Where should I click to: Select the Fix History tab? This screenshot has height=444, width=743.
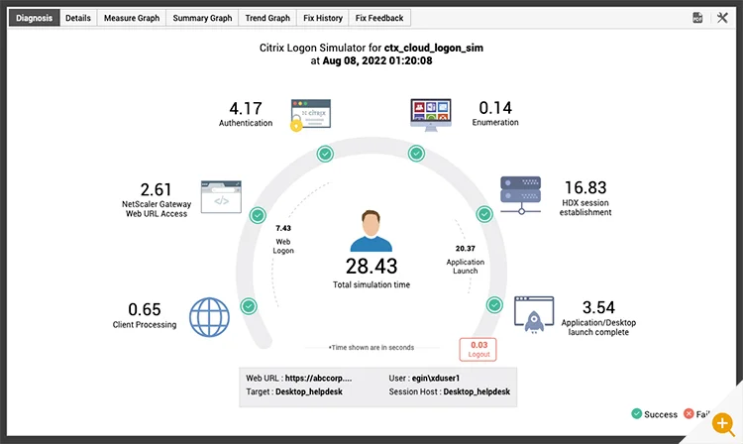tap(323, 18)
